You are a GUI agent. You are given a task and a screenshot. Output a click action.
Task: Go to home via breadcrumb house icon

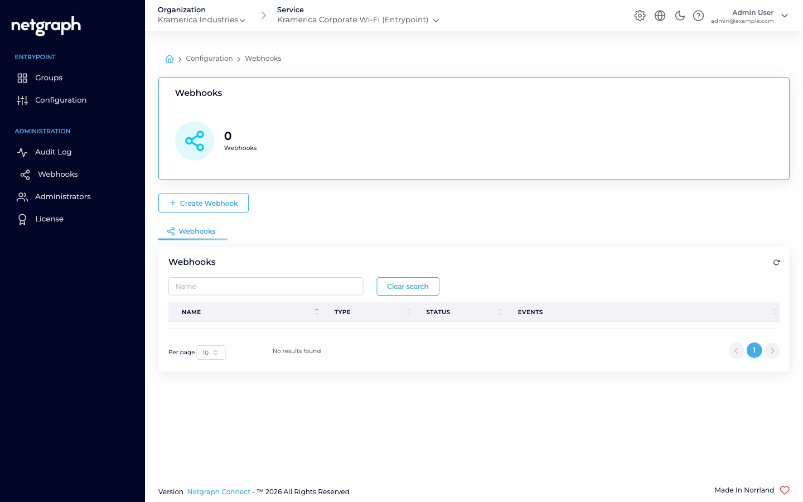click(170, 59)
